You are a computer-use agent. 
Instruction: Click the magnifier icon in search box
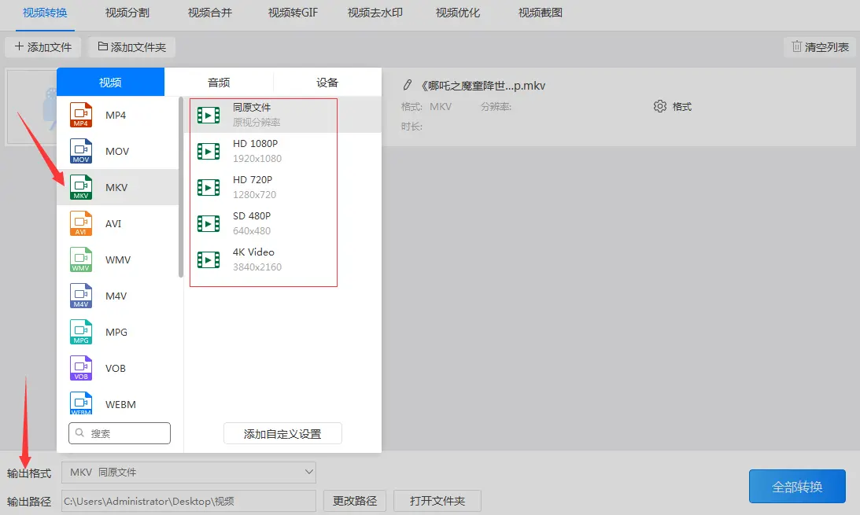click(x=79, y=432)
